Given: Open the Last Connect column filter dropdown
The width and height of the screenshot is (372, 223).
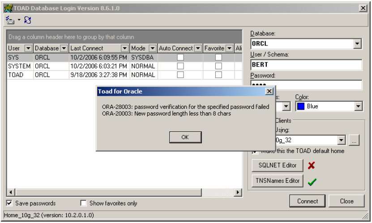Looking at the screenshot, I should [125, 48].
